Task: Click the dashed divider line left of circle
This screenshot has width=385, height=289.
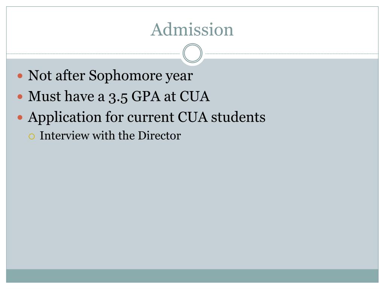Action: (93, 53)
